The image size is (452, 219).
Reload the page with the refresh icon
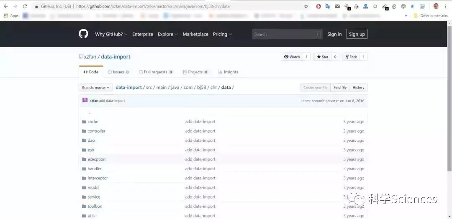point(25,6)
